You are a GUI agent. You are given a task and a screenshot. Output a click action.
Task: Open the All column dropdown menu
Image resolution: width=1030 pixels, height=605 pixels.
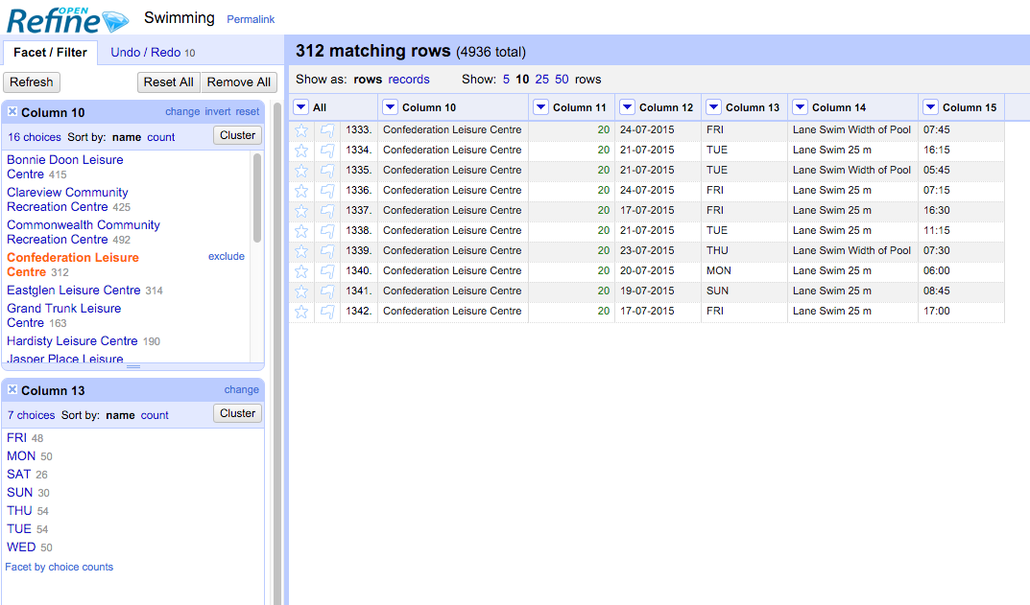pos(301,107)
